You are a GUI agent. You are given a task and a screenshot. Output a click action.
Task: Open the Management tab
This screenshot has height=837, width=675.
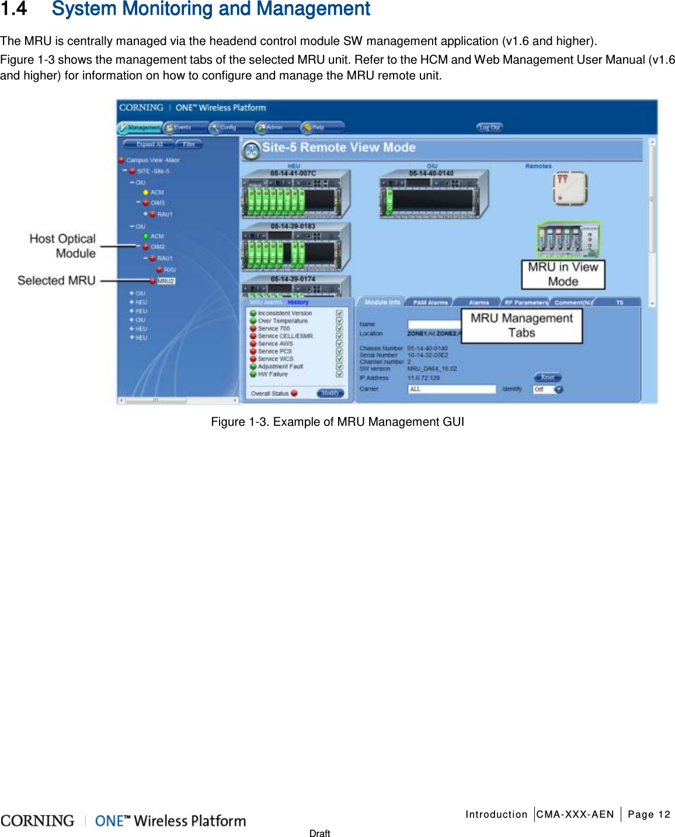point(140,127)
